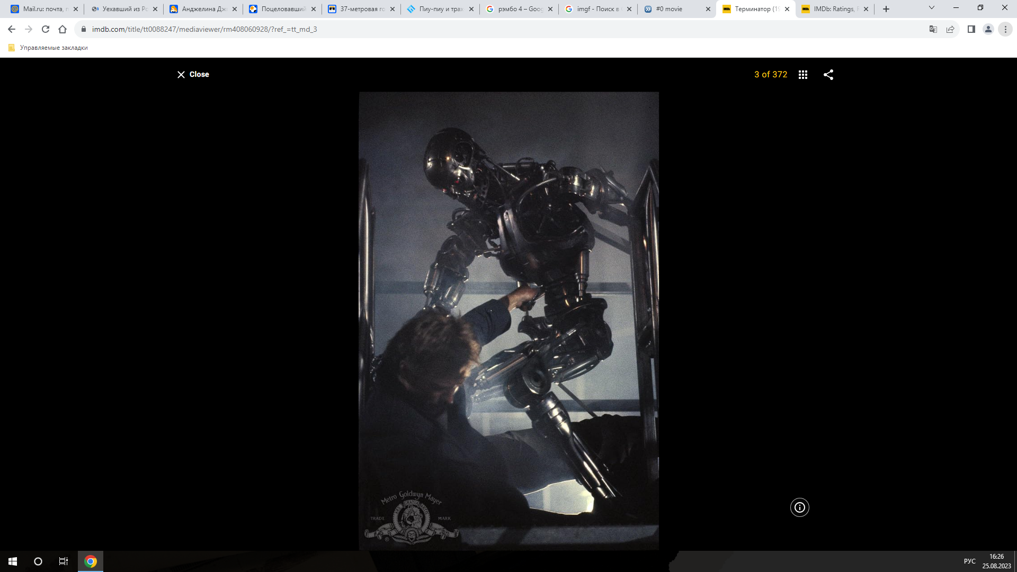Open the Windows Start menu
This screenshot has width=1017, height=572.
(x=13, y=561)
